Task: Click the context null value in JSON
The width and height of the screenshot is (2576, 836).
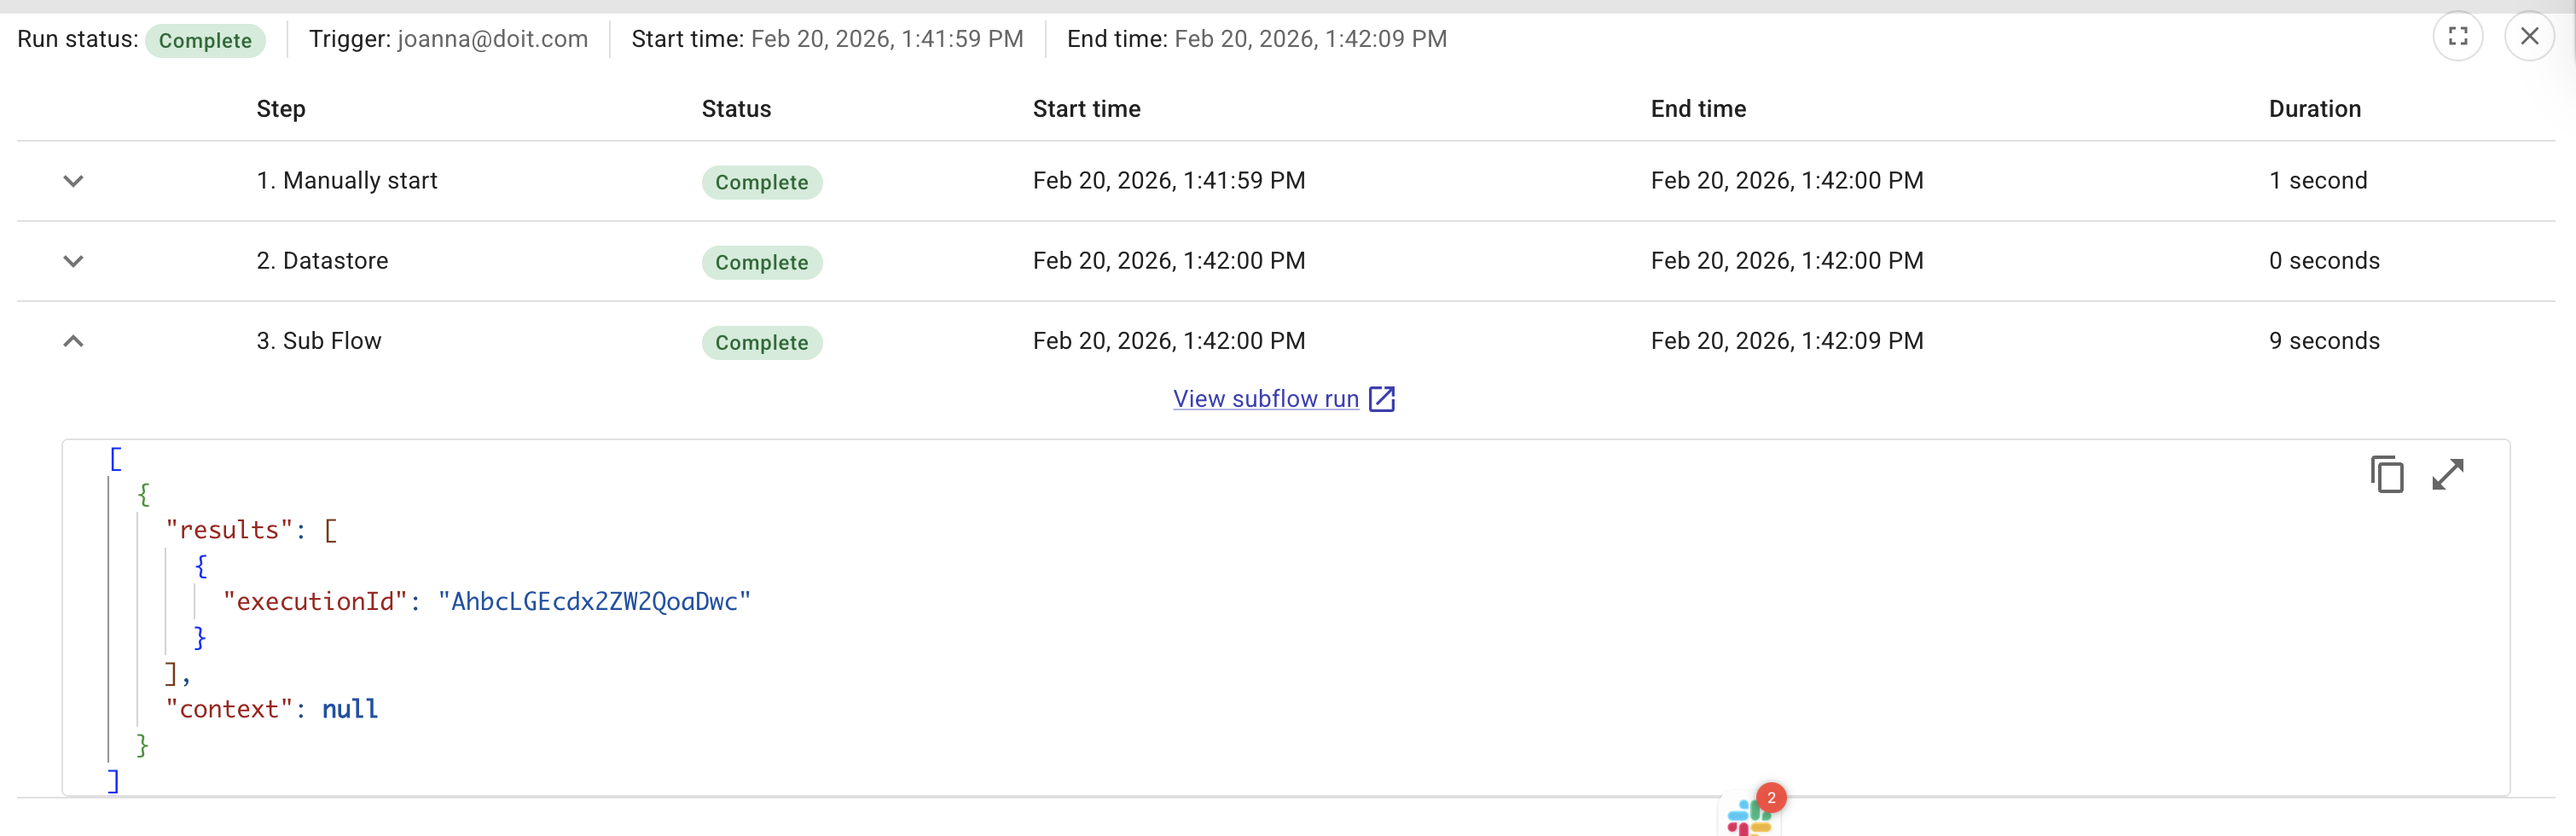Action: tap(350, 709)
